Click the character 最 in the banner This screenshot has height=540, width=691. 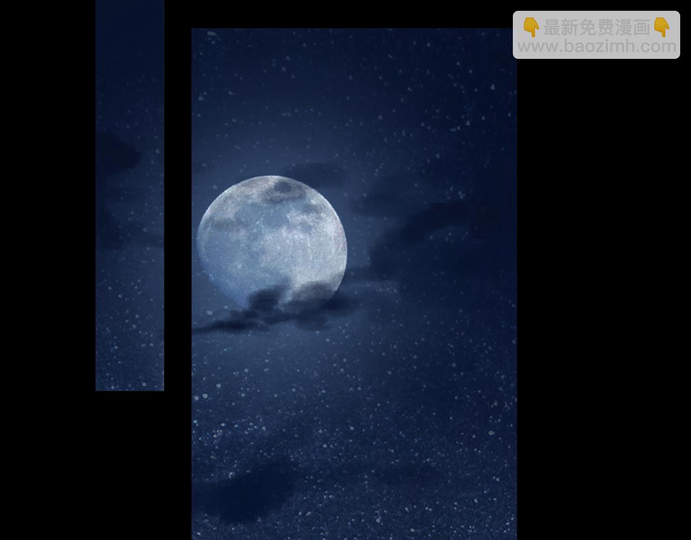(552, 28)
